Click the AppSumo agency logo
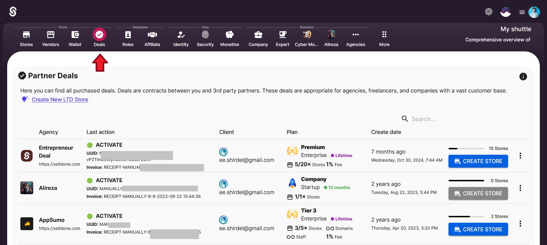The width and height of the screenshot is (547, 245). (x=27, y=224)
